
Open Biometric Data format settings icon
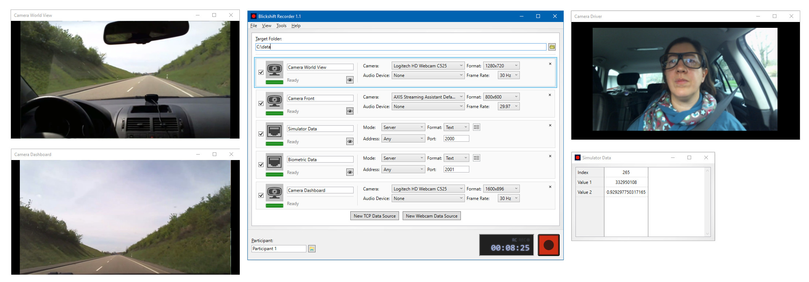(476, 158)
